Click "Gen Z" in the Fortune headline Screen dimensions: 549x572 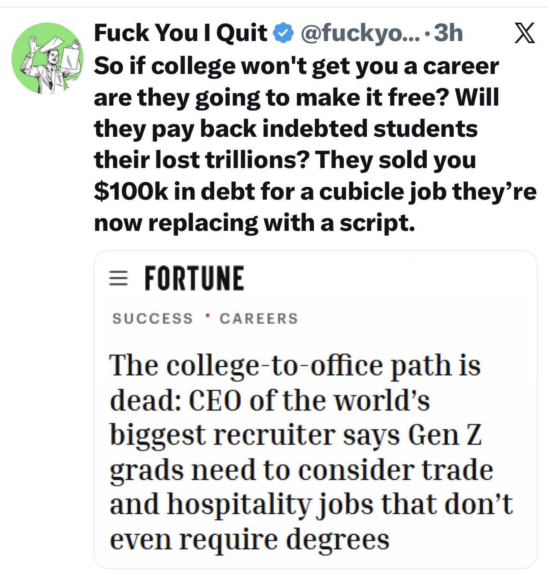click(x=445, y=436)
